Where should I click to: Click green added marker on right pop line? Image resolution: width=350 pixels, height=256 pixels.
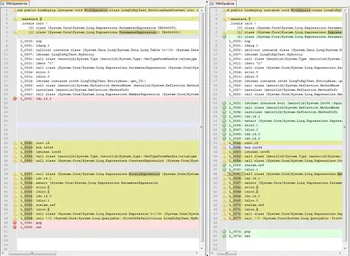click(224, 231)
